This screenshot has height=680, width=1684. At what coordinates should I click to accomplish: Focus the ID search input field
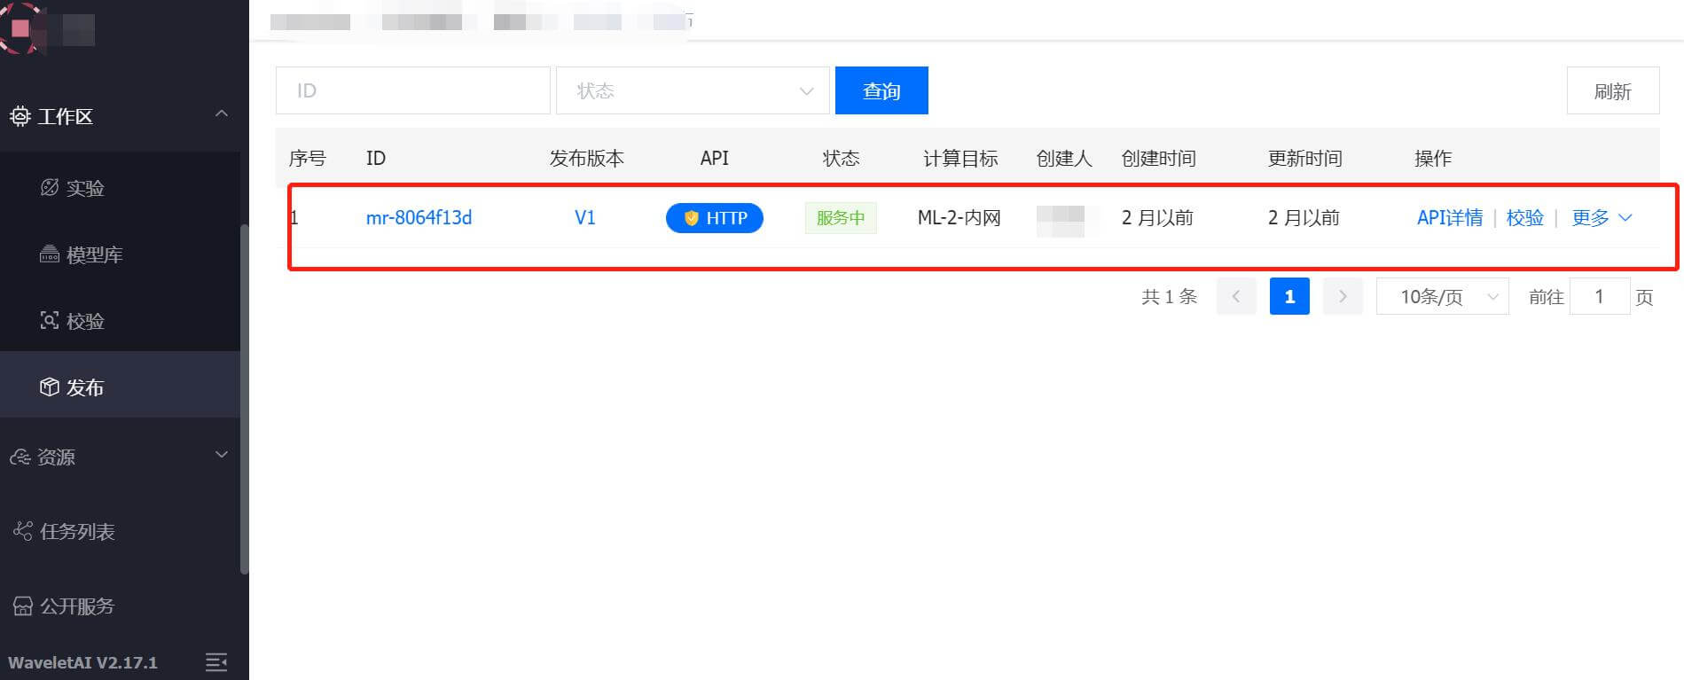click(412, 90)
